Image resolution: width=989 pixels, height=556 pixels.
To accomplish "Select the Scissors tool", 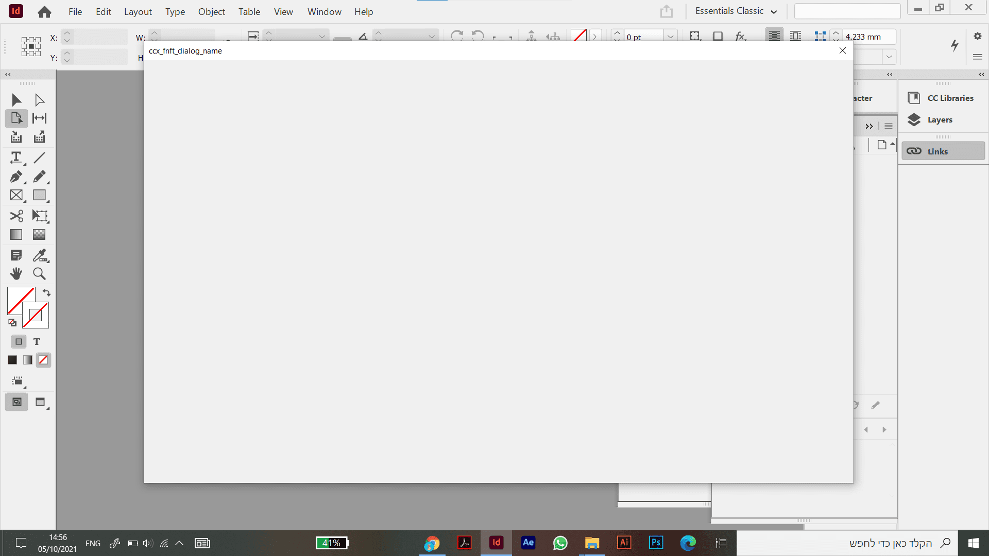I will (x=16, y=216).
